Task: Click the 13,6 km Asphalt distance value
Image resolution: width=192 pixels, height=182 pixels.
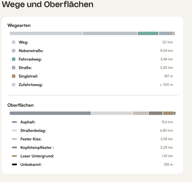Action: (x=167, y=122)
